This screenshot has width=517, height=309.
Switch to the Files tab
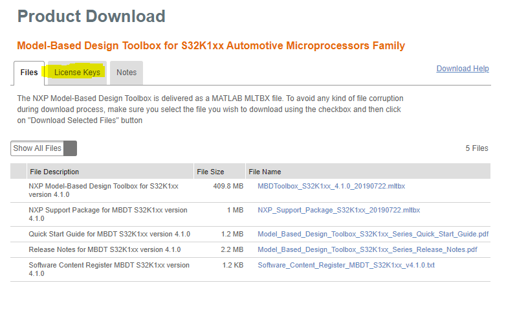(29, 73)
